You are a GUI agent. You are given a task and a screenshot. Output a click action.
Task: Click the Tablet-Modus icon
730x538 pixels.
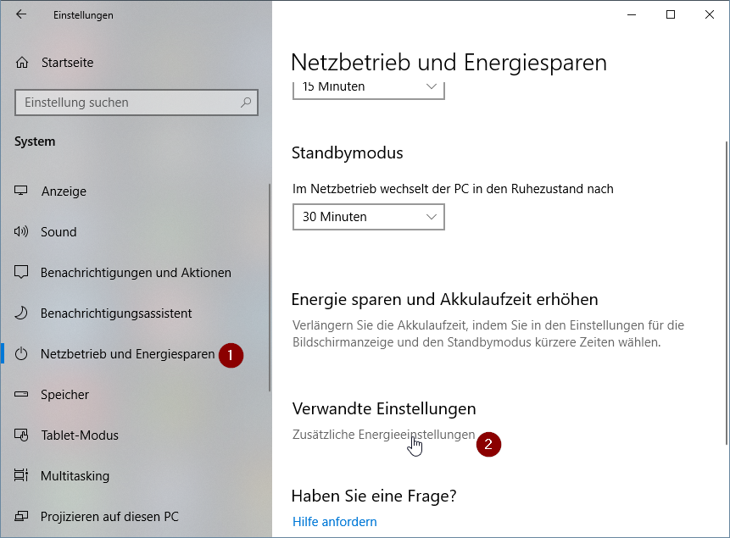tap(21, 435)
